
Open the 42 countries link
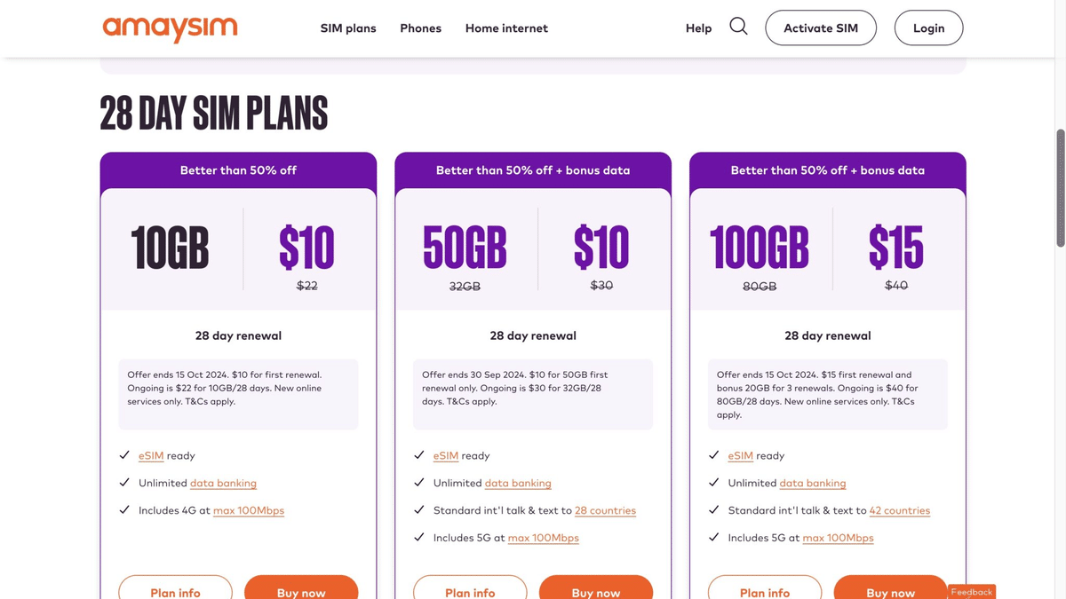click(x=900, y=510)
